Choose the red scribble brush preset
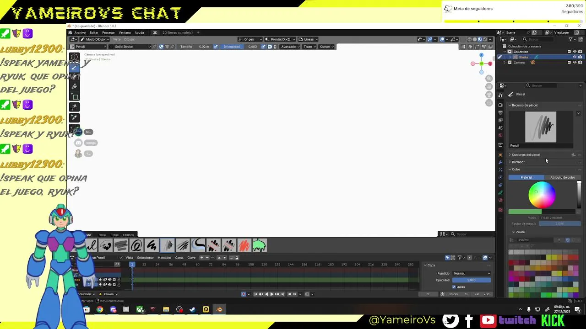The width and height of the screenshot is (586, 329). click(244, 246)
